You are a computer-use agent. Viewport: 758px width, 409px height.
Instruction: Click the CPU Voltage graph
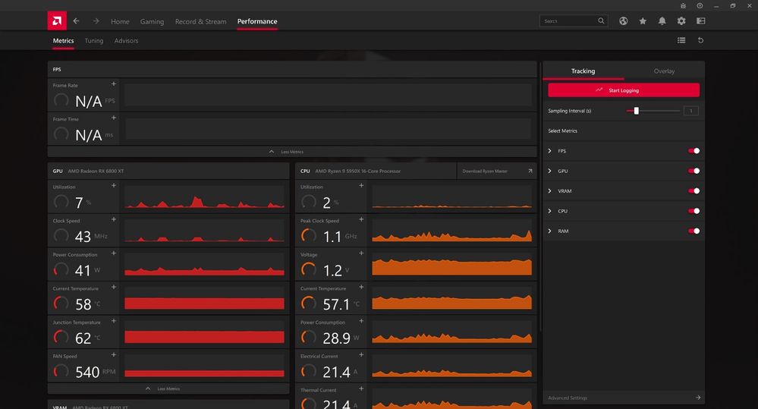452,264
